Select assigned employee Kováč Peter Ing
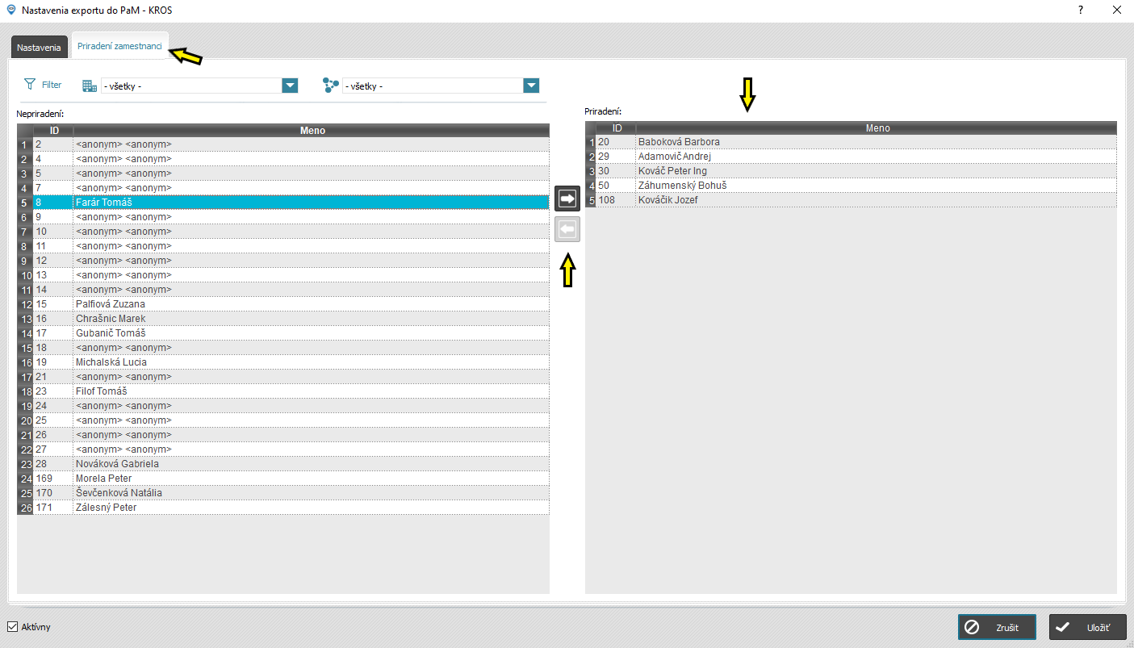 (x=851, y=171)
